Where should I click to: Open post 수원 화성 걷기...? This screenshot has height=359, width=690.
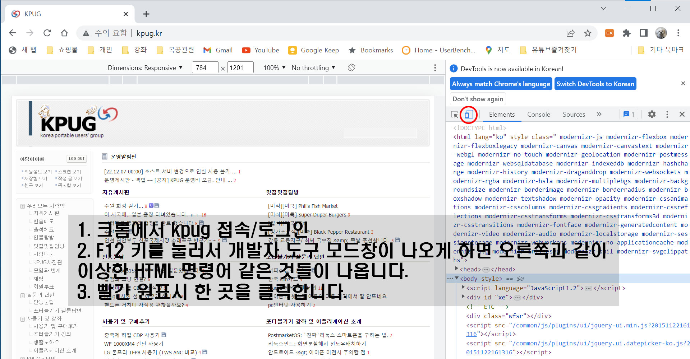123,206
